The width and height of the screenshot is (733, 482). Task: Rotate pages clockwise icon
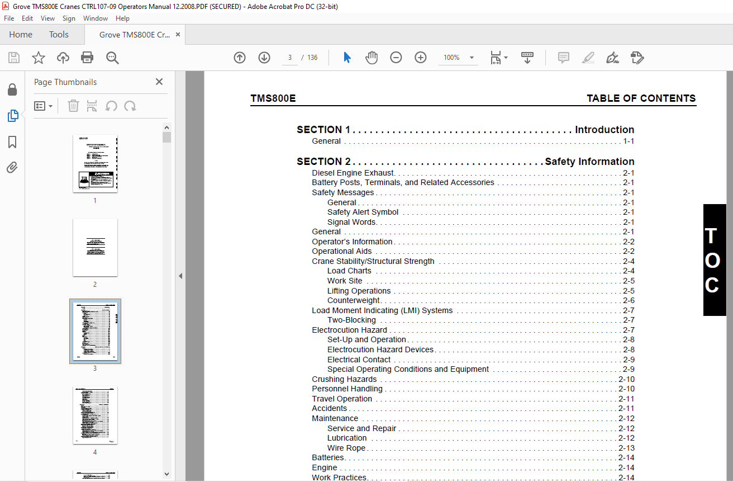(x=130, y=106)
